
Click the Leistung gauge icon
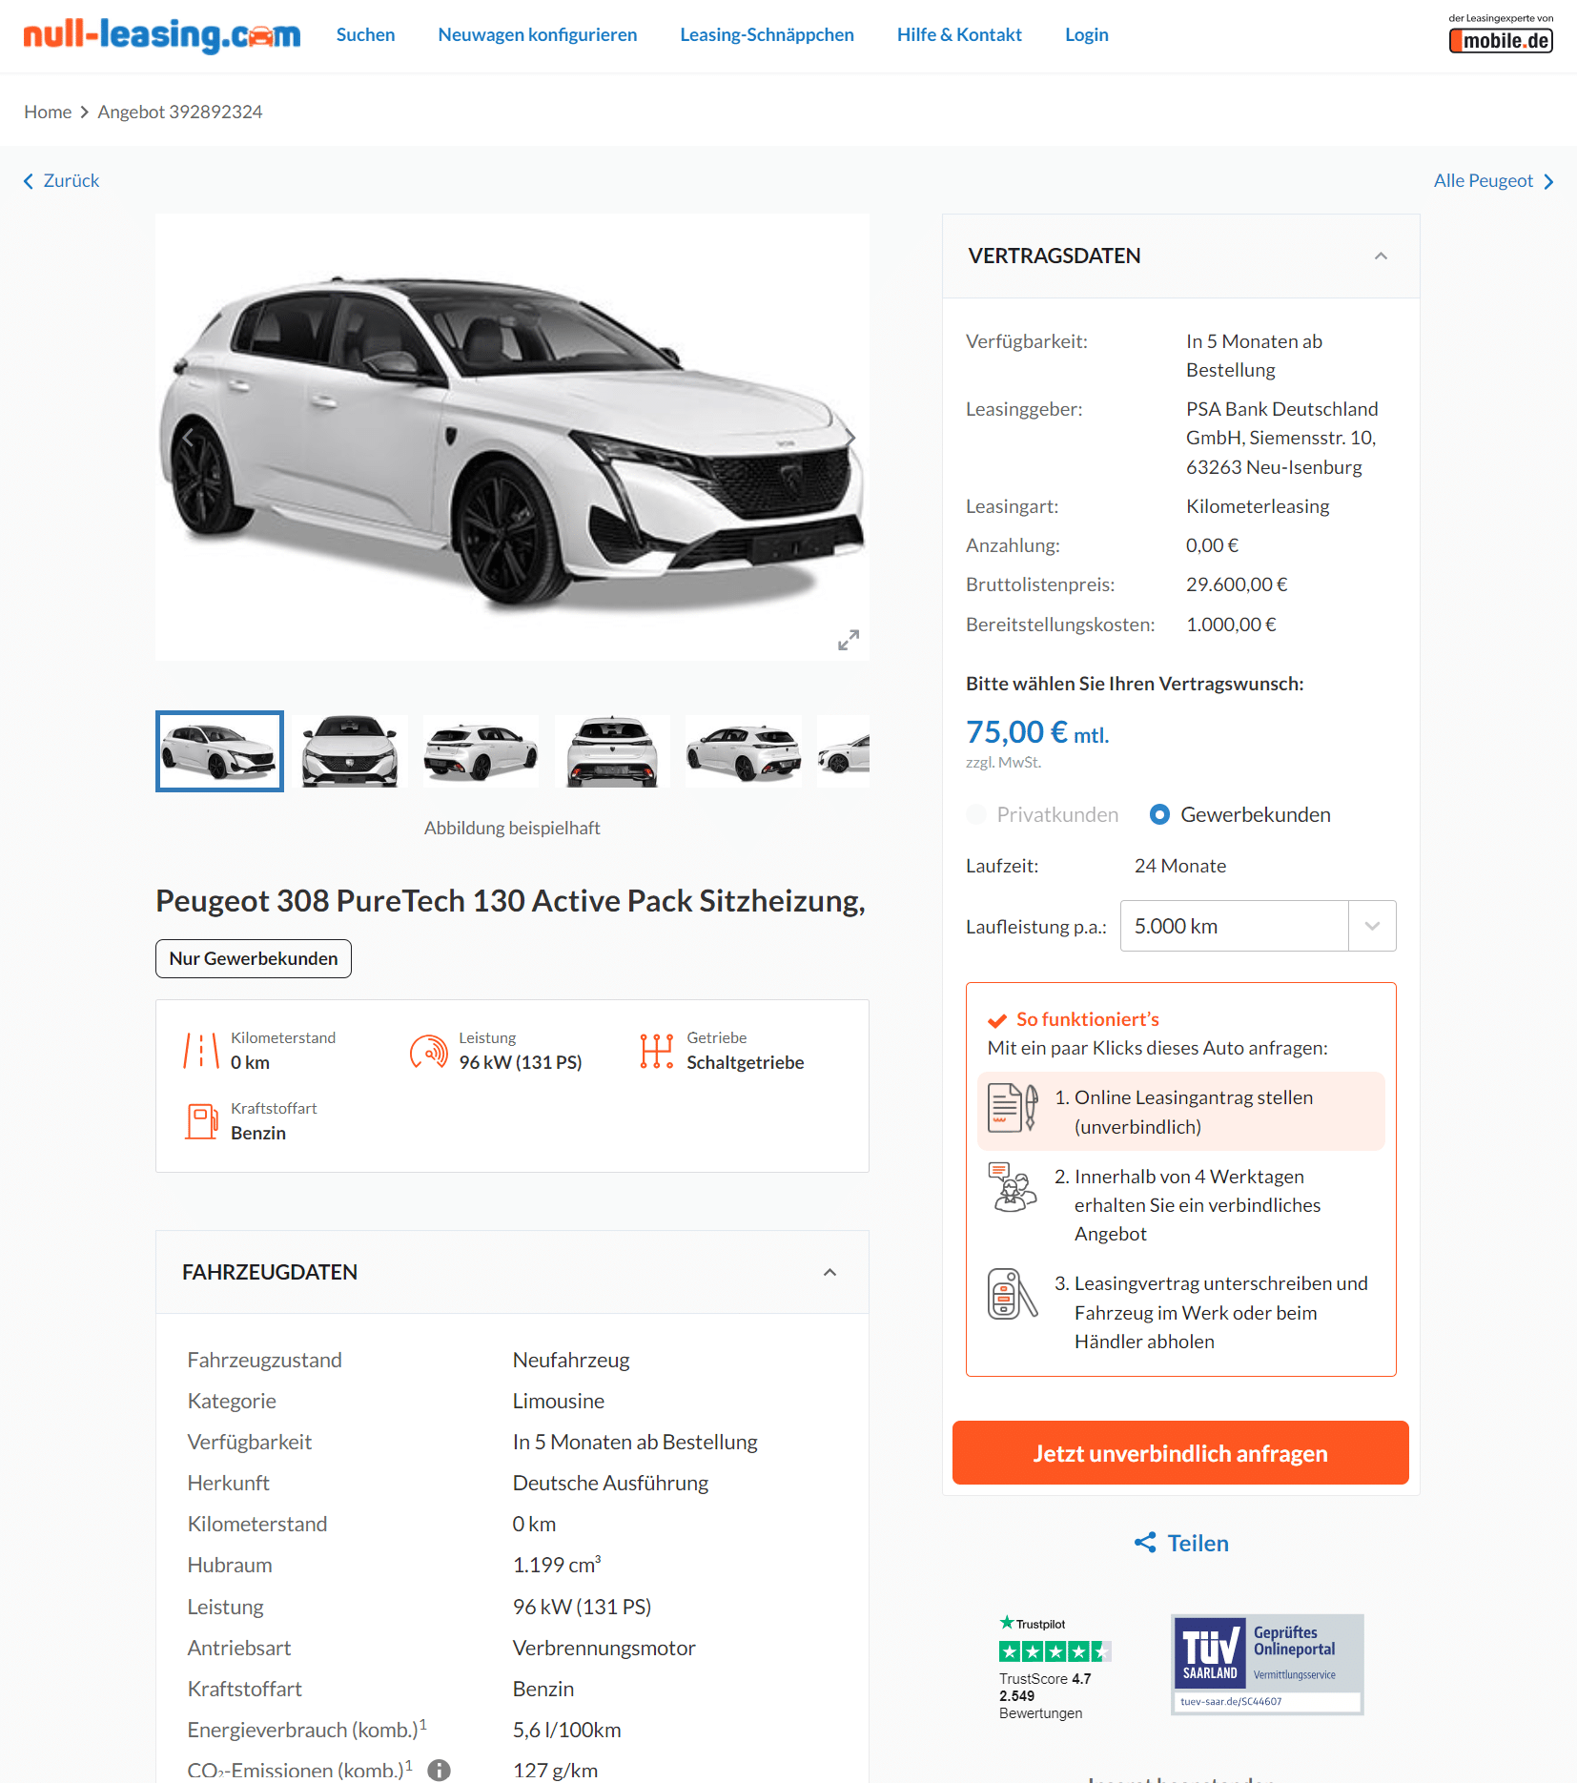428,1051
